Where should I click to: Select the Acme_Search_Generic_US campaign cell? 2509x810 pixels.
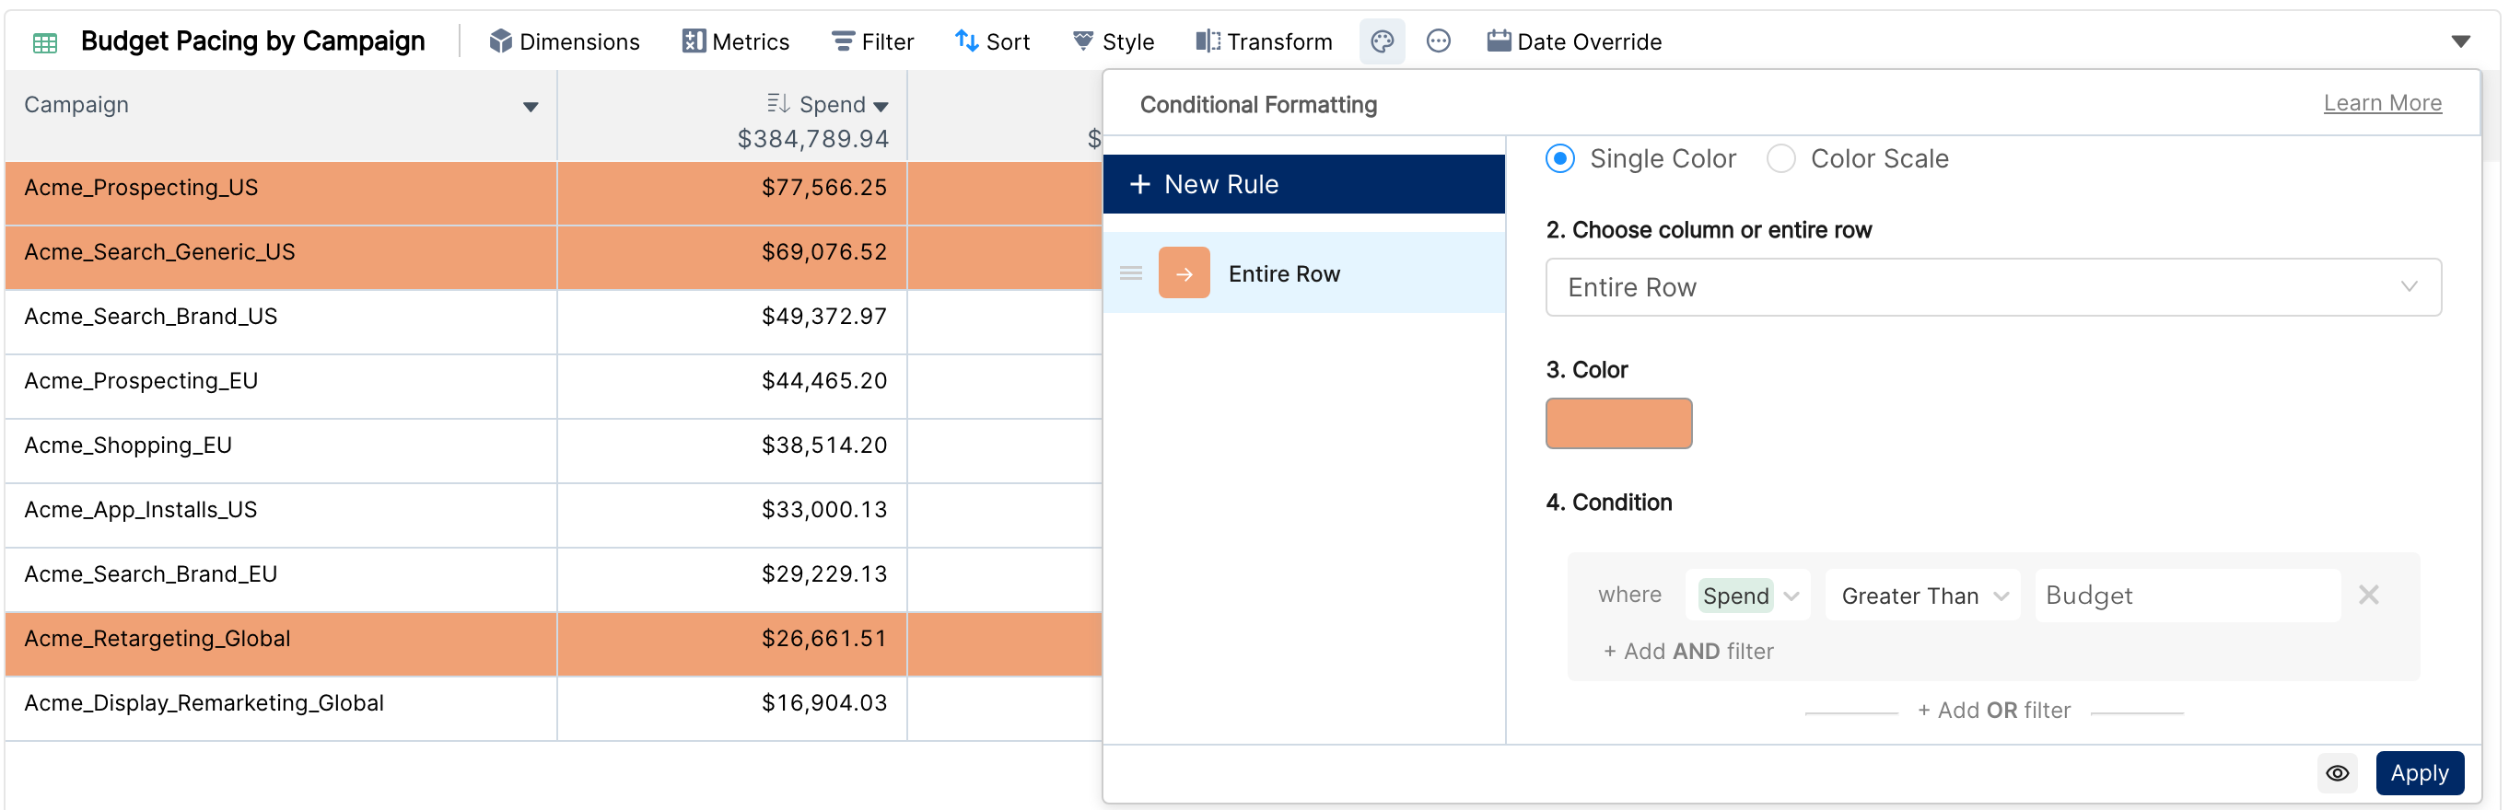click(x=281, y=258)
